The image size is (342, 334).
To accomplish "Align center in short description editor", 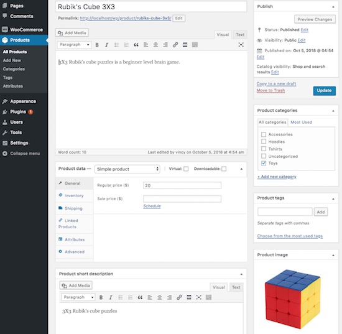I will click(x=160, y=297).
